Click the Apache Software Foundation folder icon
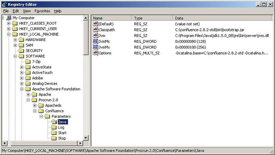The image size is (275, 155). [28, 89]
